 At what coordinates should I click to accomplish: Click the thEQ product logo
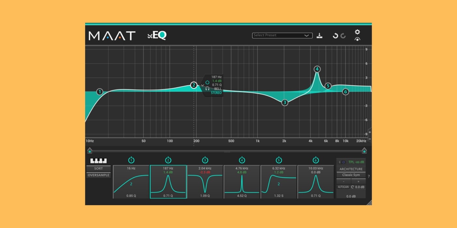click(157, 36)
